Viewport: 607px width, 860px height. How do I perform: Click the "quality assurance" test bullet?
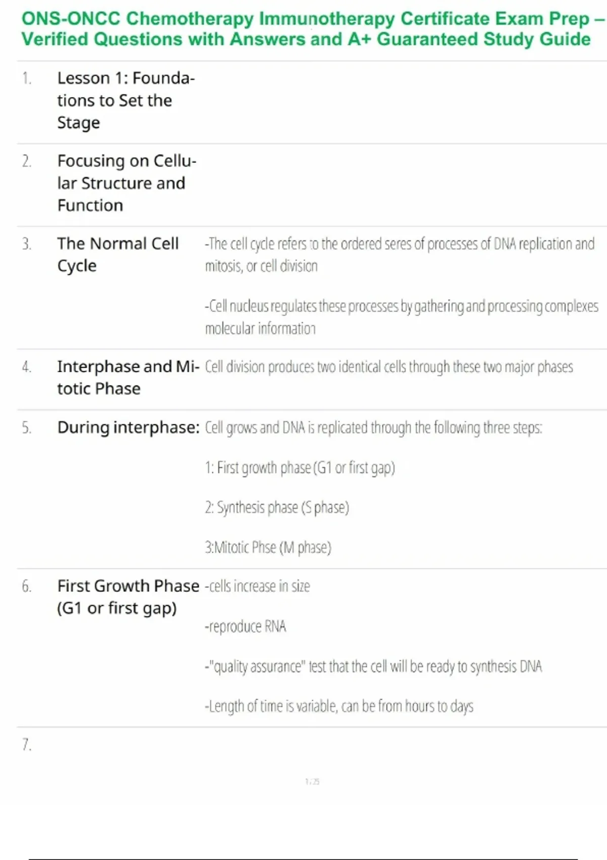pyautogui.click(x=373, y=666)
